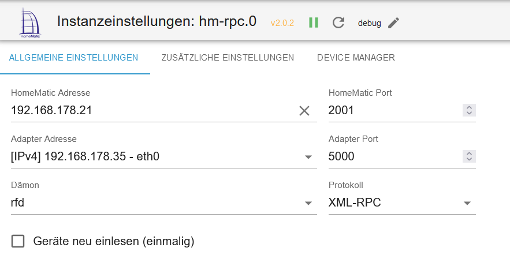The height and width of the screenshot is (259, 510).
Task: Click the debug log level text
Action: point(369,23)
